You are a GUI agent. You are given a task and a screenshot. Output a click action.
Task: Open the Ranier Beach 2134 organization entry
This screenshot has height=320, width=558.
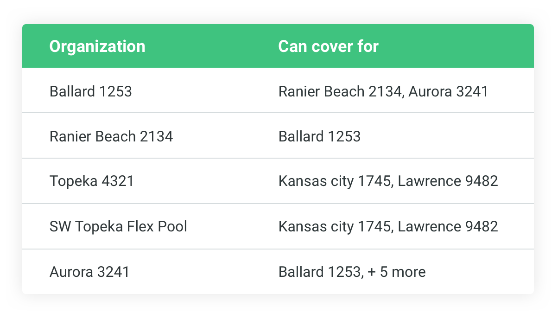point(111,136)
